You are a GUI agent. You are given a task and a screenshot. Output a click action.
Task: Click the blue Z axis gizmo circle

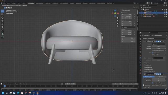(x=115, y=11)
